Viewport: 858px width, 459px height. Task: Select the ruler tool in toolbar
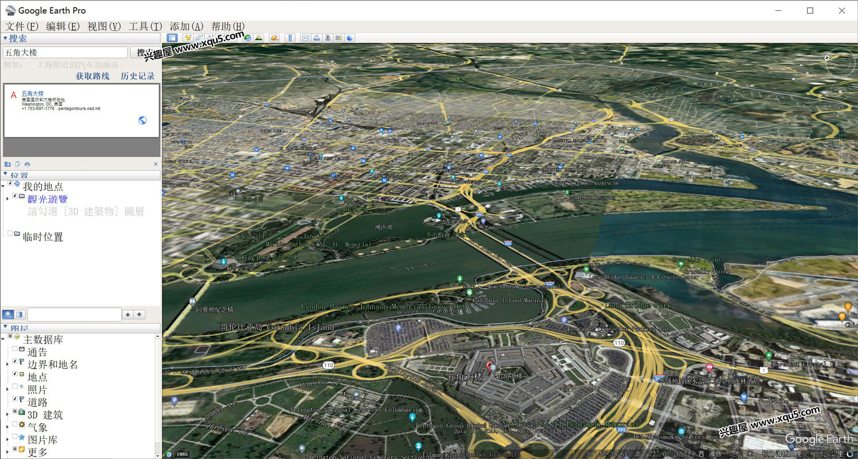pyautogui.click(x=290, y=38)
